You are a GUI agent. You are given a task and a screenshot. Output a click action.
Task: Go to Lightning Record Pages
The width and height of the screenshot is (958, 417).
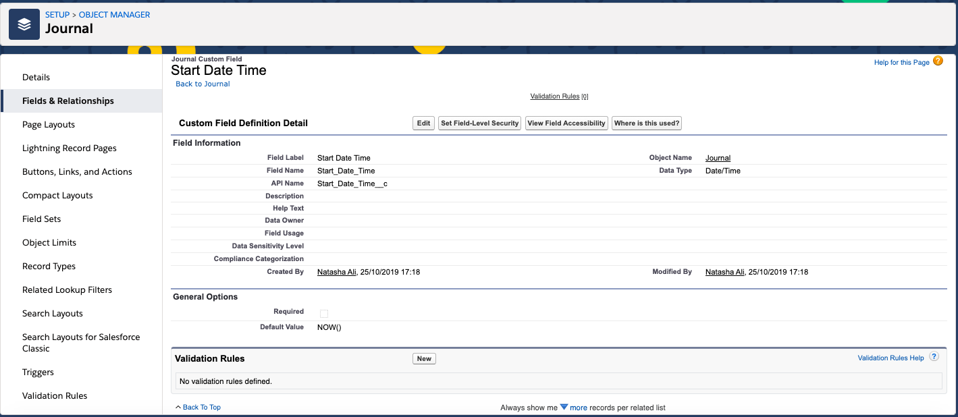point(69,148)
